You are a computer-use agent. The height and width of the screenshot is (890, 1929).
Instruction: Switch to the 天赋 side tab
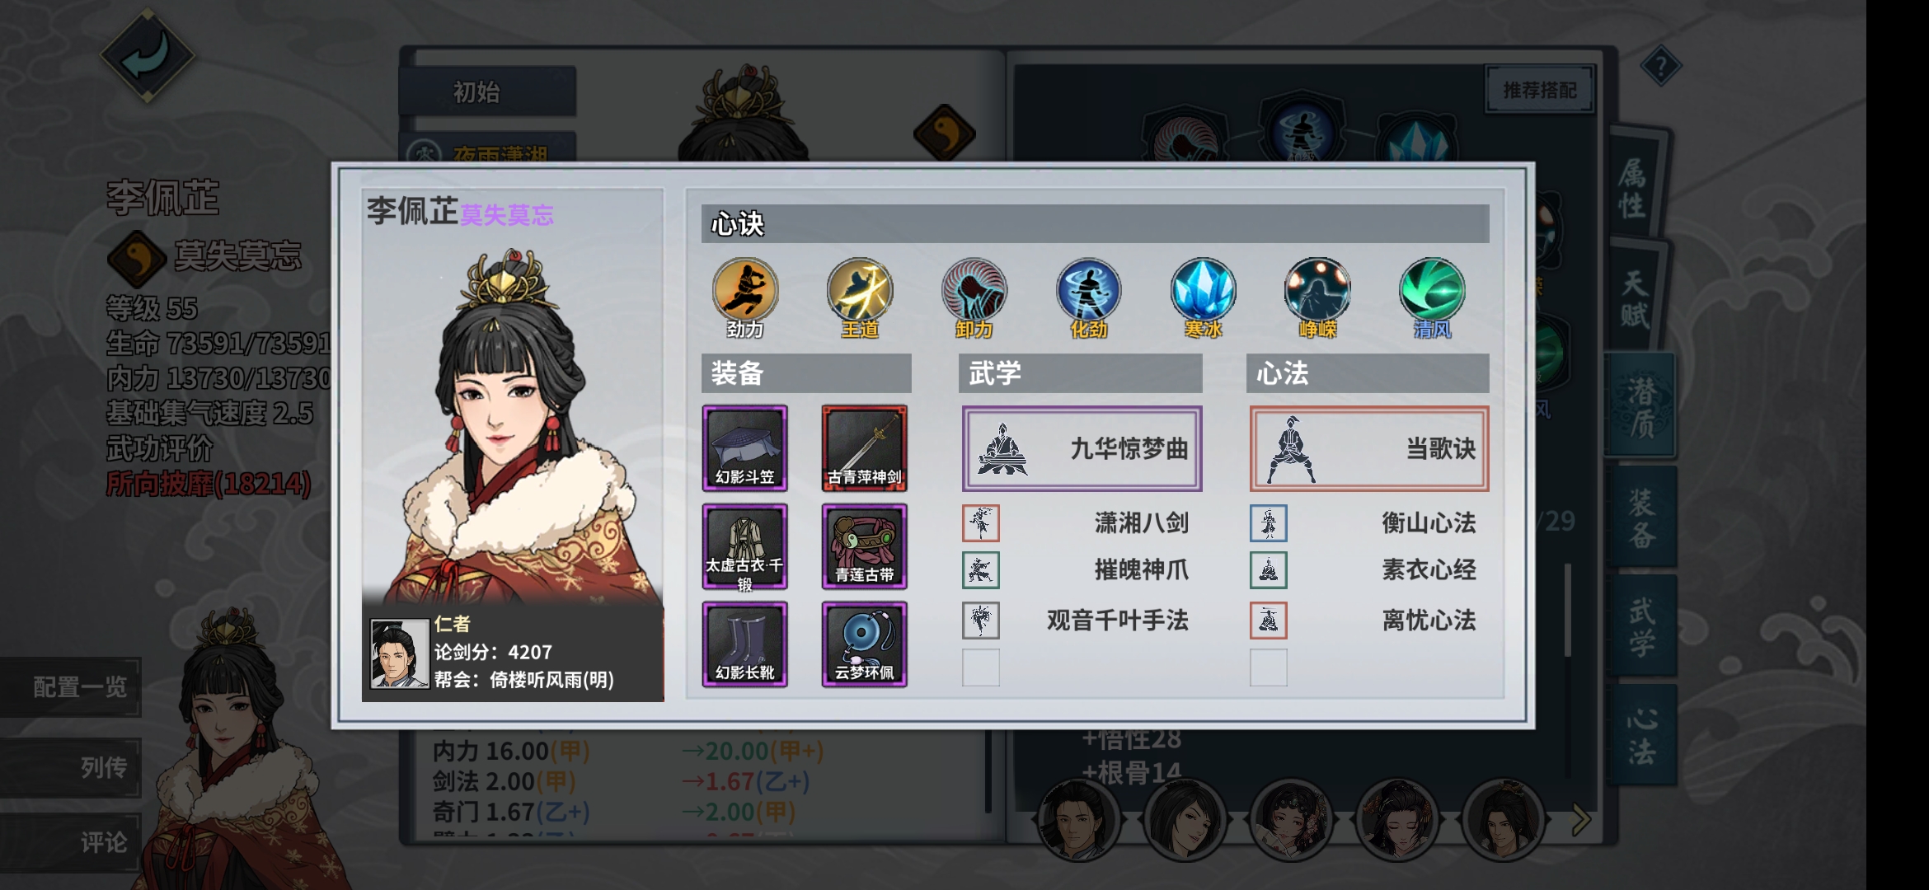(1633, 297)
